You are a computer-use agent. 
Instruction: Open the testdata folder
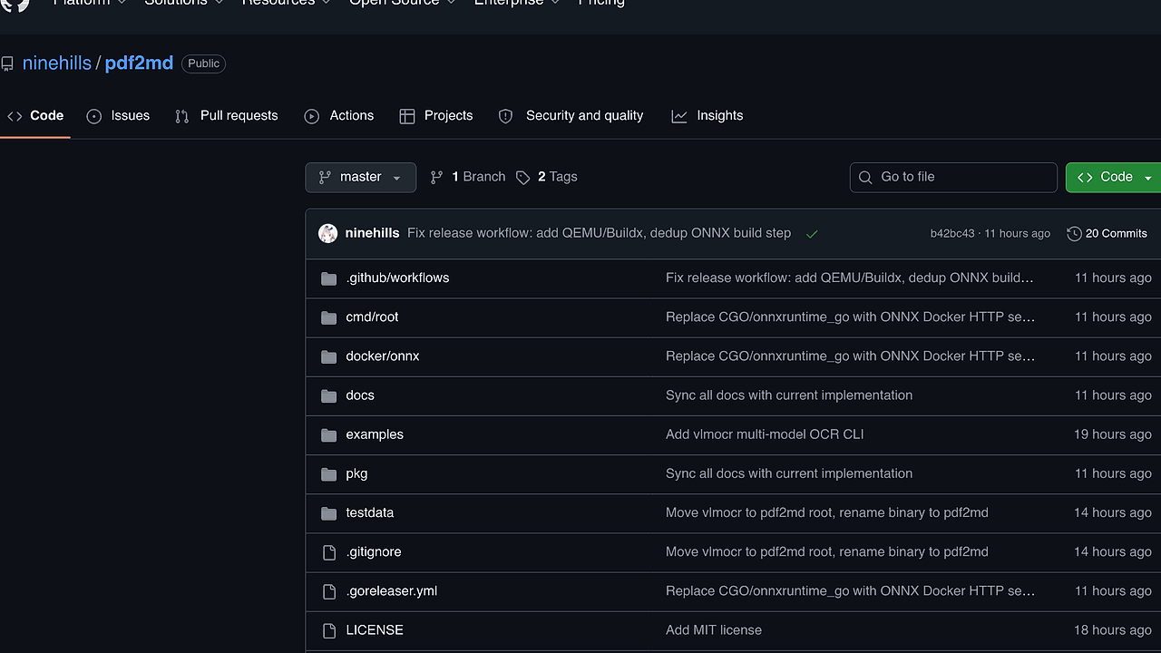[370, 512]
